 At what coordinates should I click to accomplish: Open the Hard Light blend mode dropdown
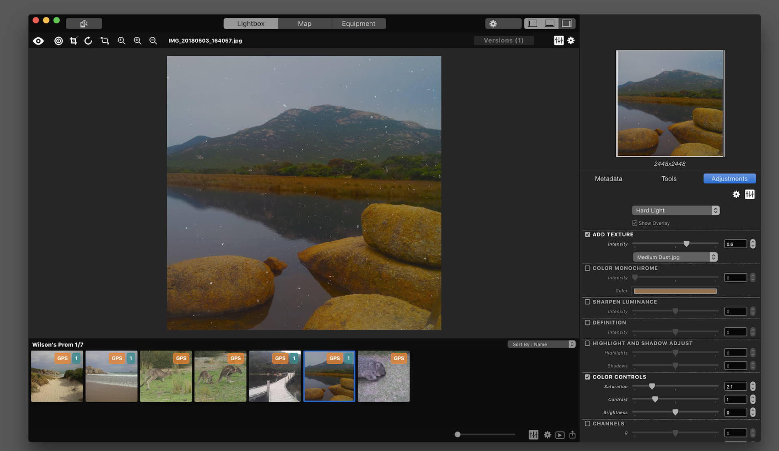tap(675, 210)
